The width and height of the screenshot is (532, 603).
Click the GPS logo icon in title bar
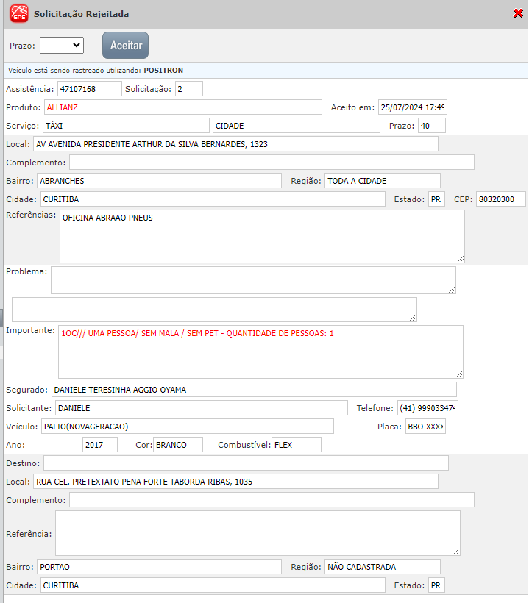pyautogui.click(x=19, y=13)
